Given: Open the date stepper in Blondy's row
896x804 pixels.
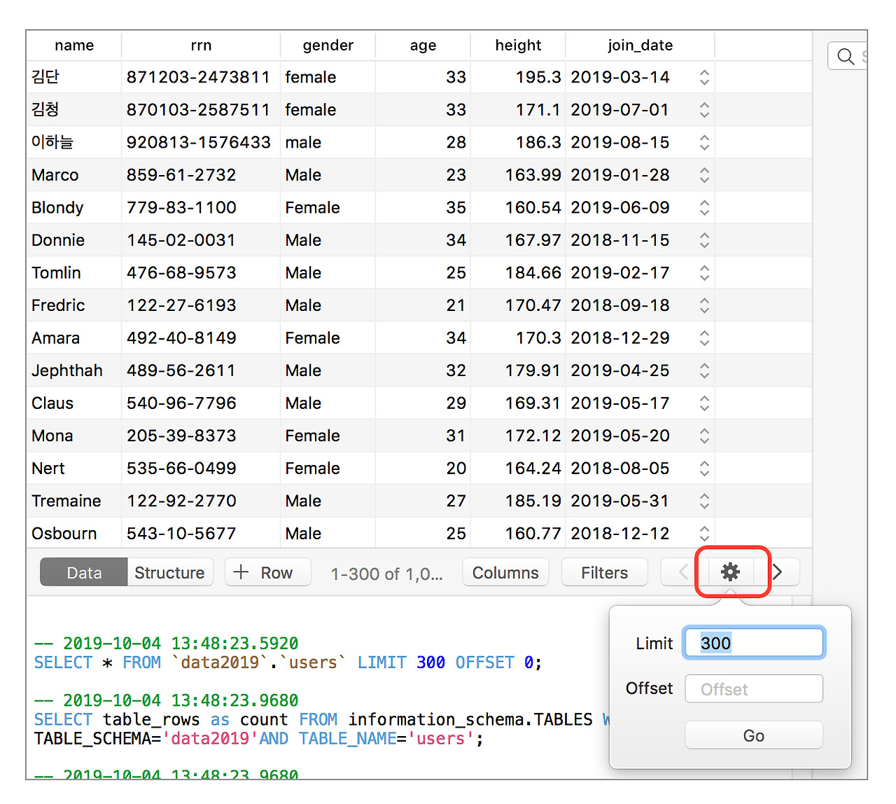Looking at the screenshot, I should (704, 207).
